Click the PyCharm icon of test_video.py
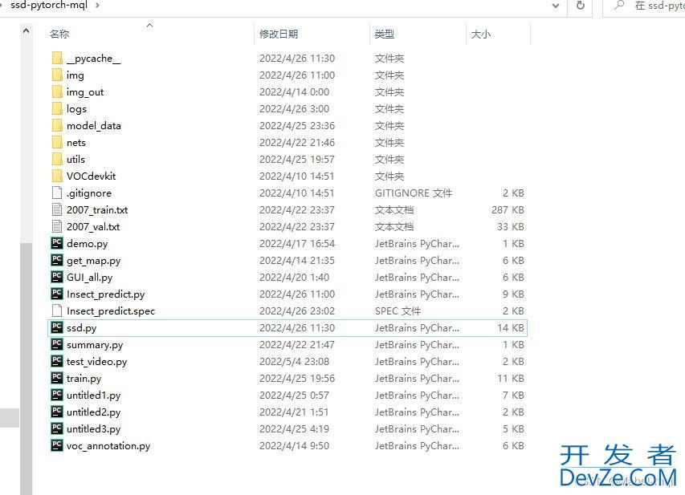 (57, 361)
